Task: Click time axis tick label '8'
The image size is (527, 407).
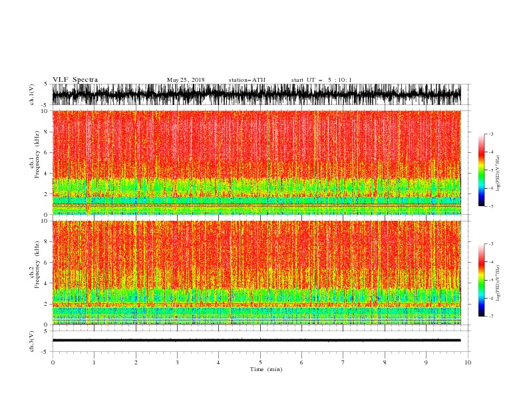Action: (385, 362)
